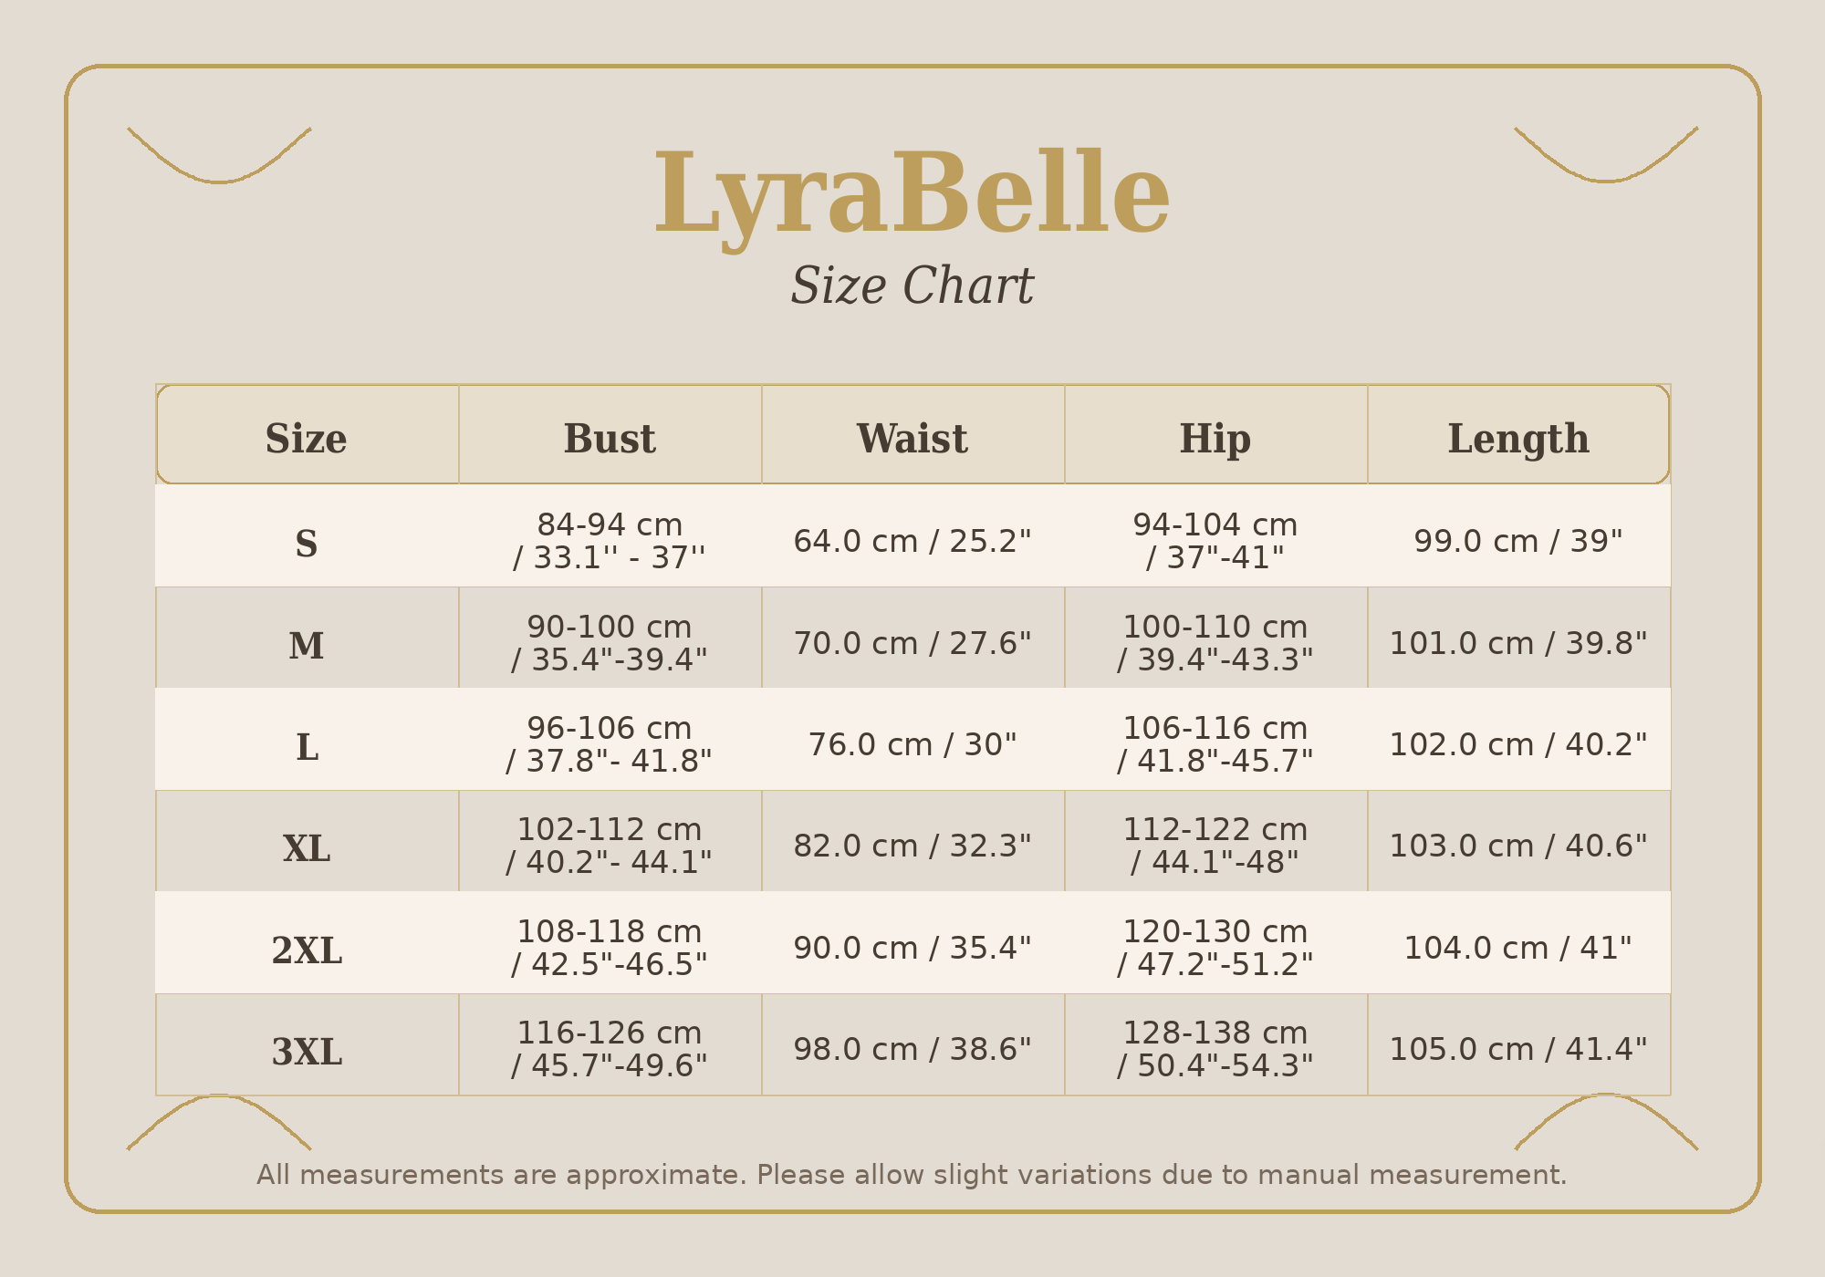Select the Size column header
1825x1277 pixels.
point(307,439)
